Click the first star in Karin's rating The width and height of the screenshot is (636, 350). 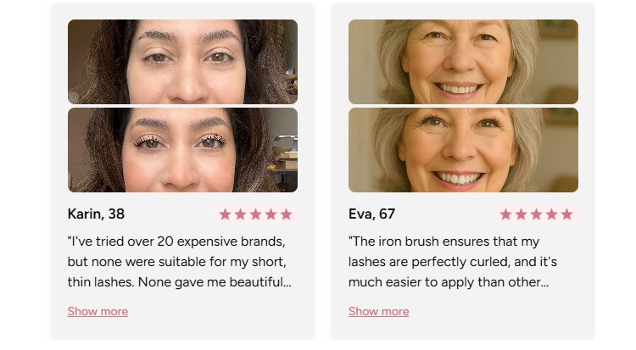pos(226,214)
